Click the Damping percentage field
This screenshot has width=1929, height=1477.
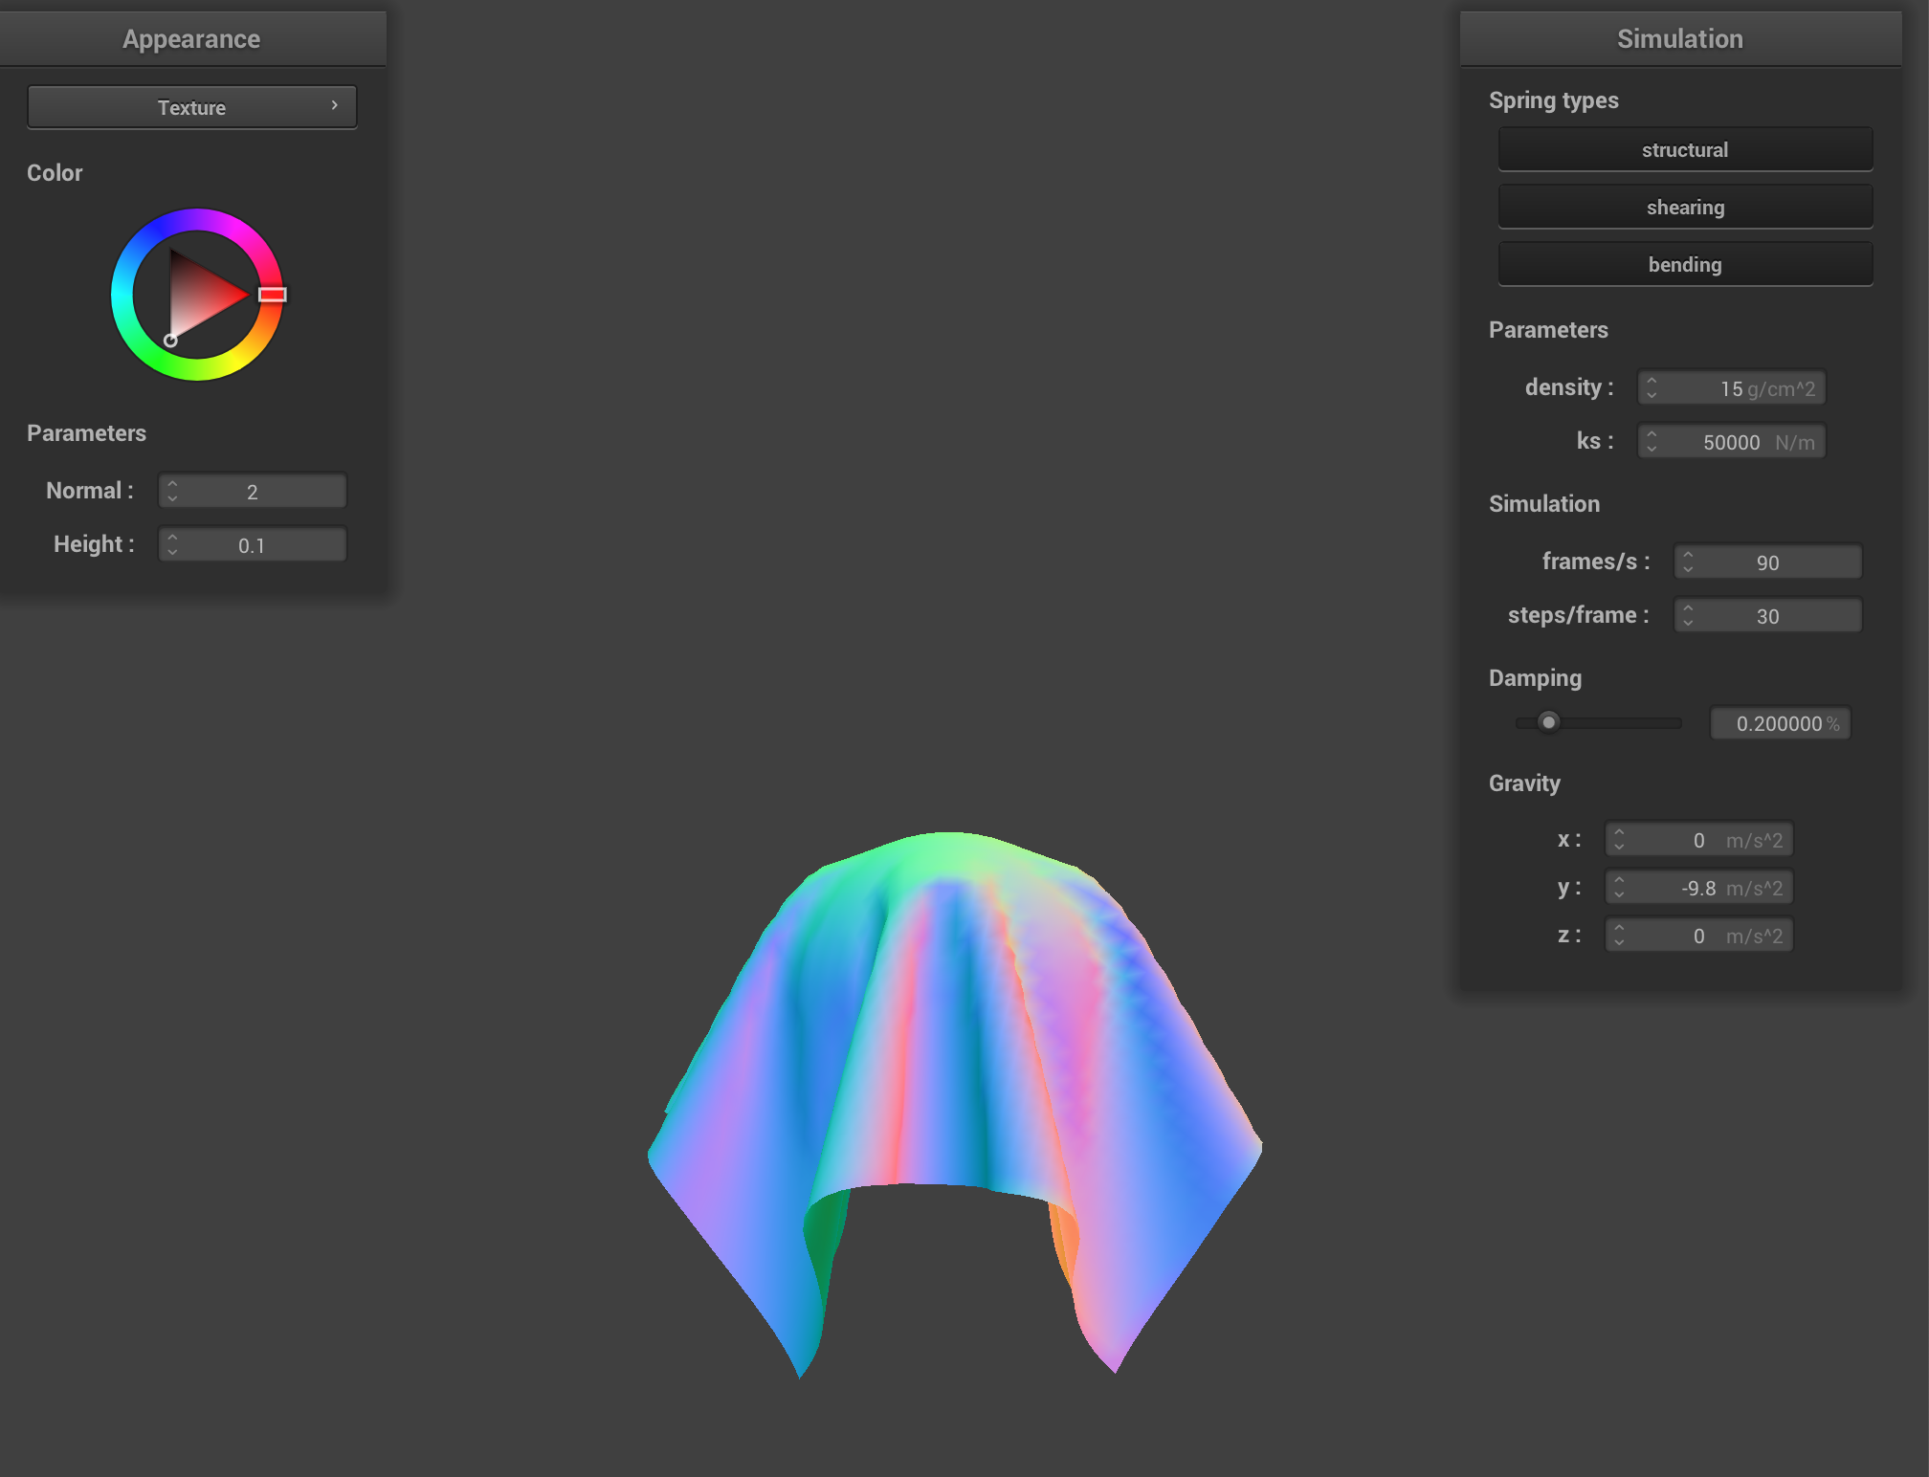[1781, 723]
